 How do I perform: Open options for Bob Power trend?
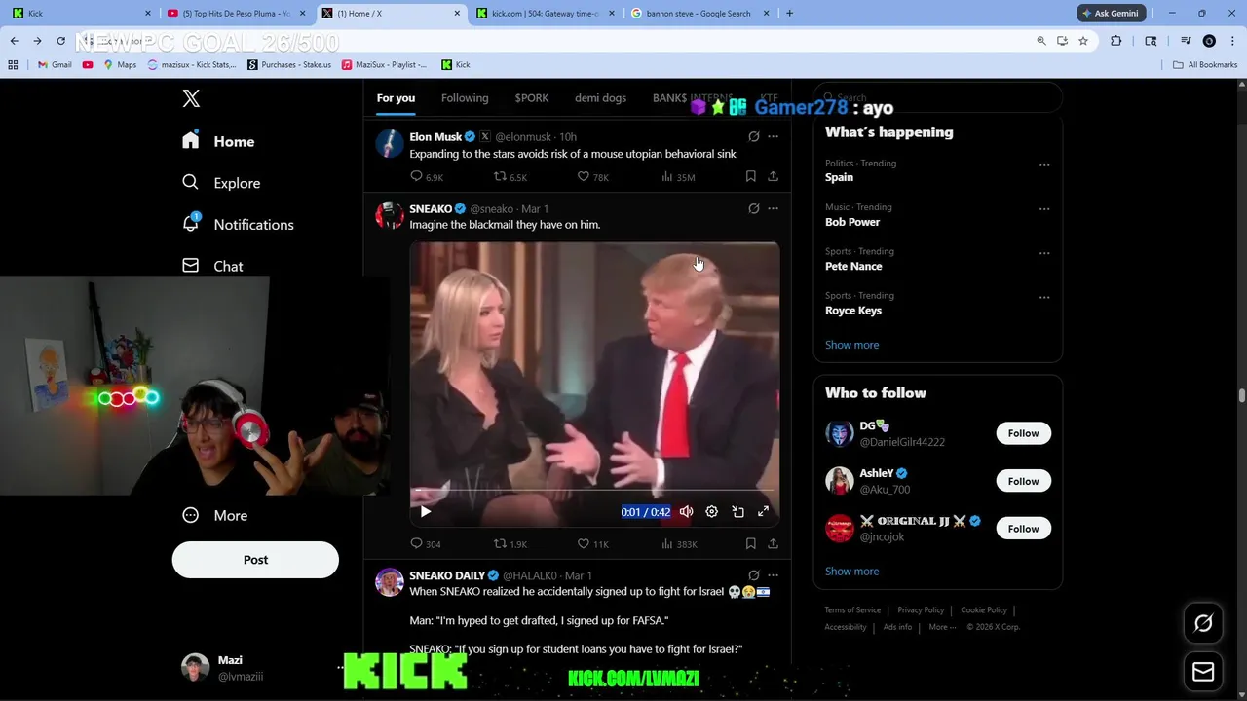click(1044, 209)
